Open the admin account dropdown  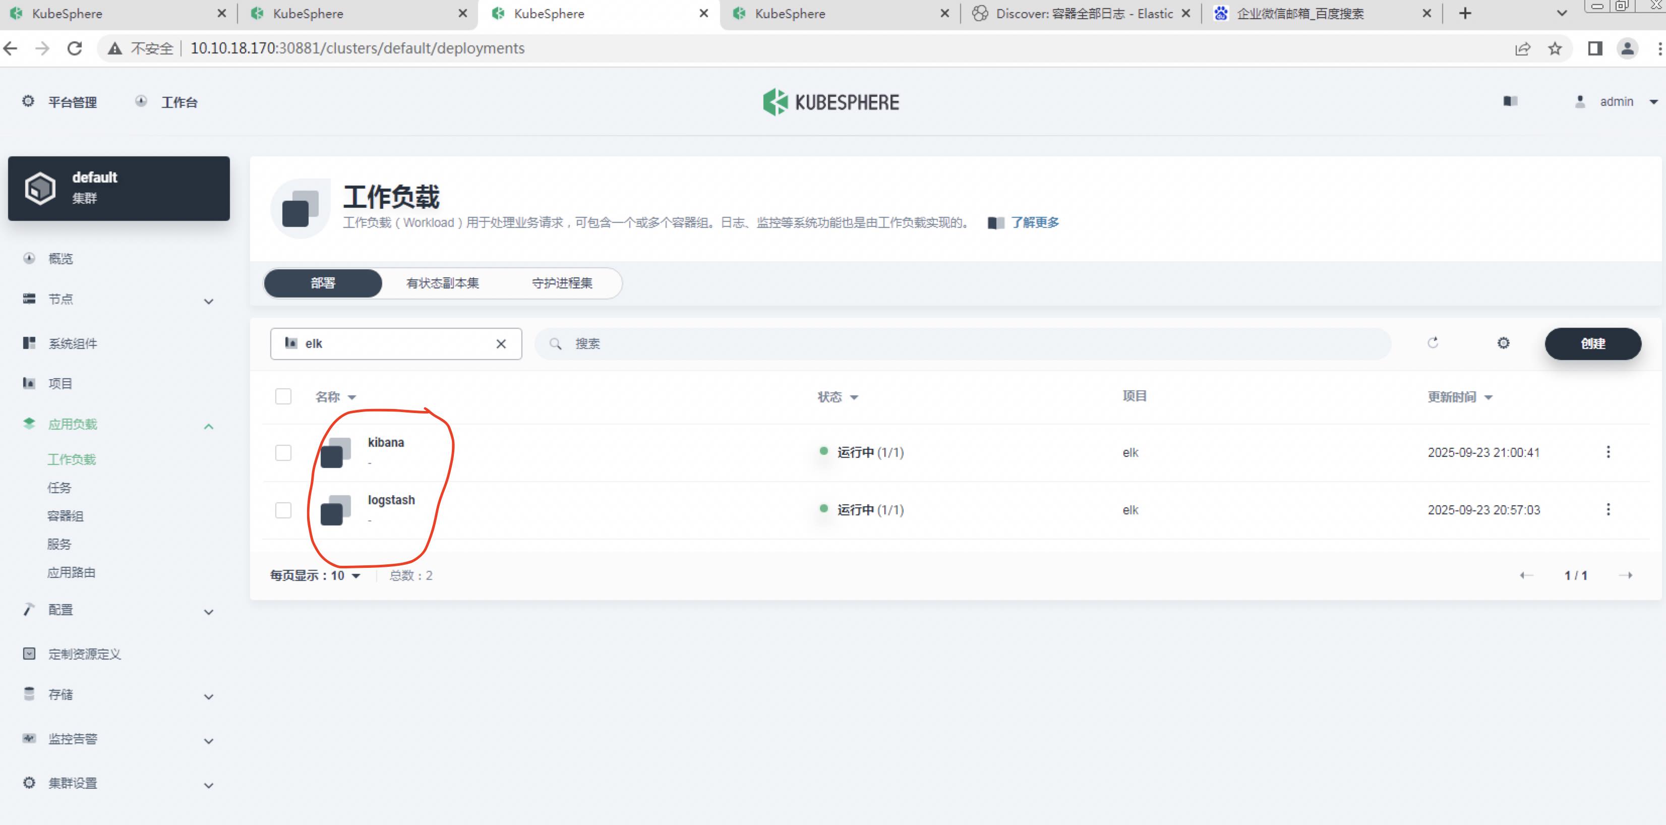[1617, 101]
